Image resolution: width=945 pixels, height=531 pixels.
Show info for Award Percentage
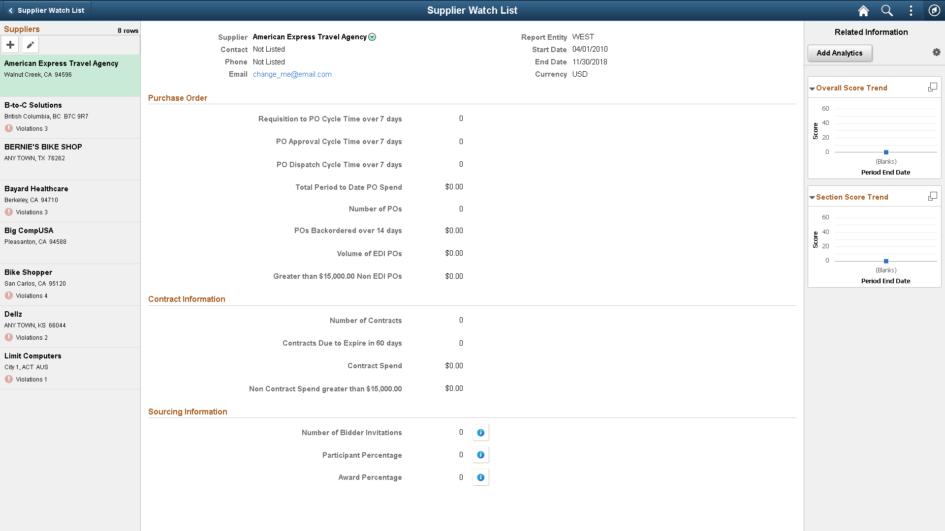point(480,477)
